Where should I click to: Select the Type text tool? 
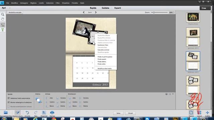[3, 30]
